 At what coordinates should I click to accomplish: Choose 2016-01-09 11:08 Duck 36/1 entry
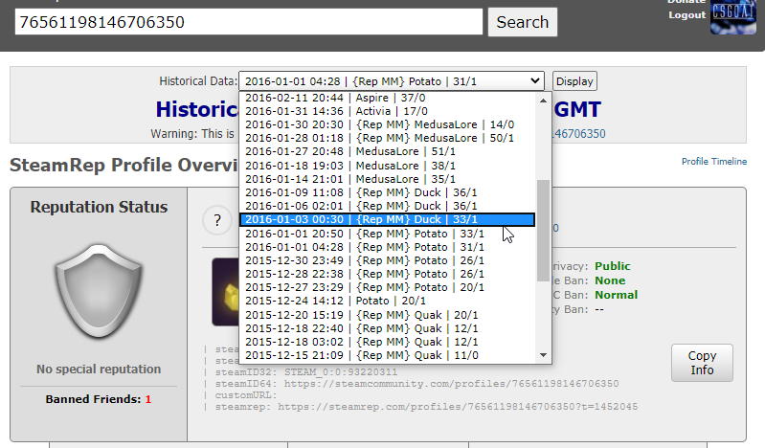coord(388,192)
